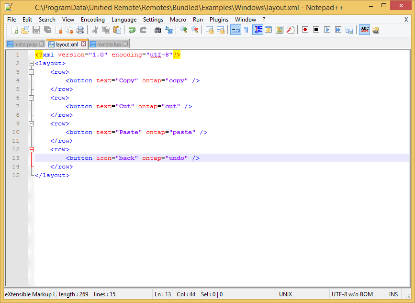The height and width of the screenshot is (303, 415).
Task: Toggle the Document Map panel icon
Action: [280, 30]
